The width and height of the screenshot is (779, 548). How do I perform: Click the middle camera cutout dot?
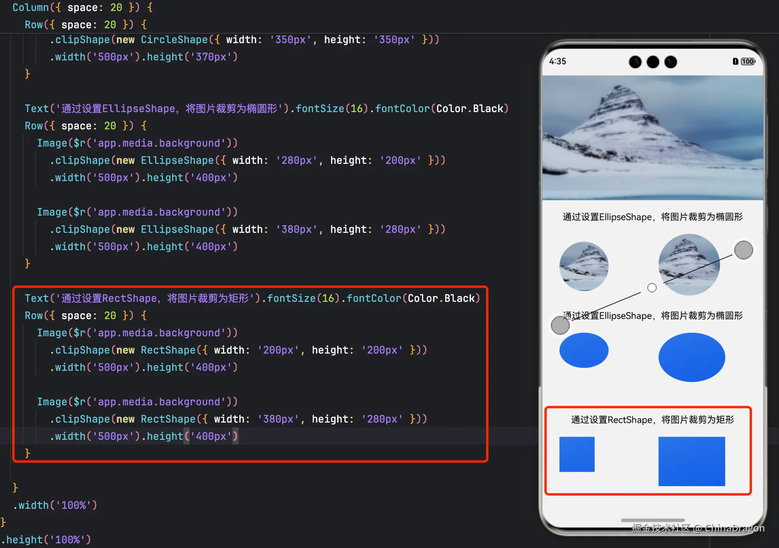pyautogui.click(x=653, y=62)
